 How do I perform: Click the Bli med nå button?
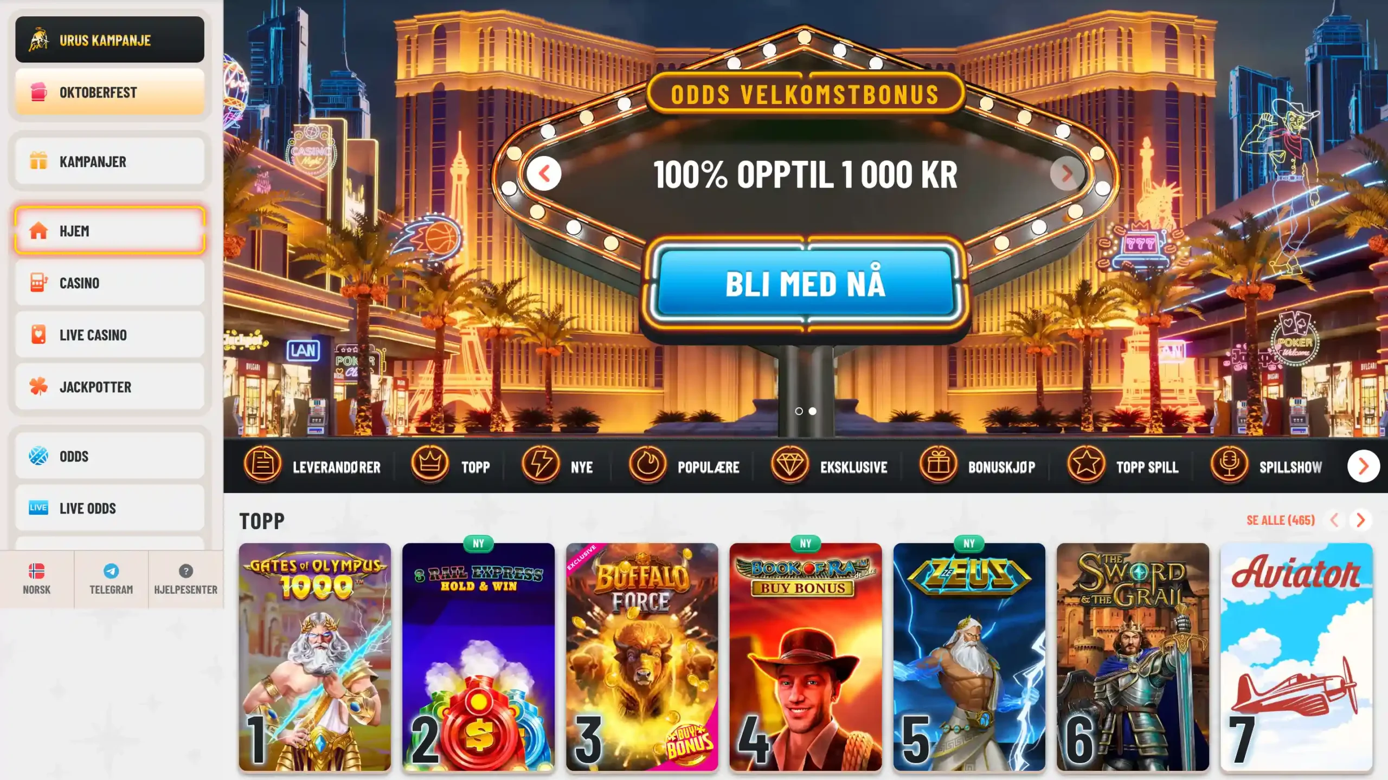click(805, 284)
